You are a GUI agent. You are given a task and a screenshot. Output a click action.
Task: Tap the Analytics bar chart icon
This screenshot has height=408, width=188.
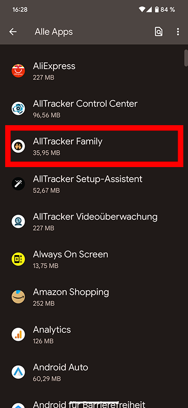[x=18, y=335]
